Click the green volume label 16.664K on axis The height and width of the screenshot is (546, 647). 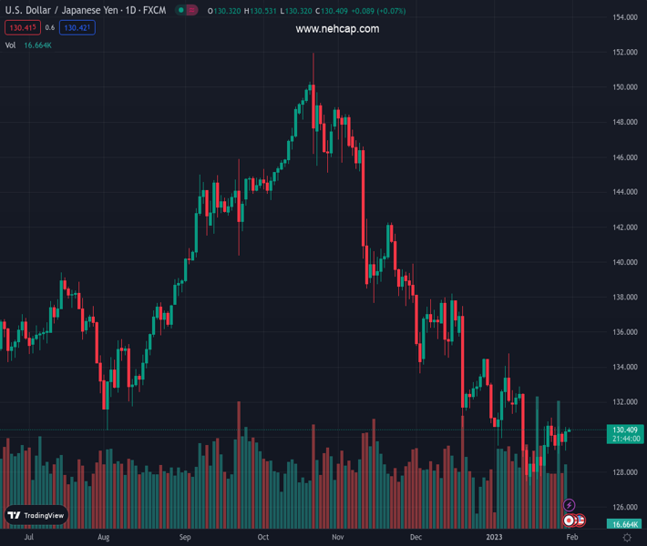pos(624,524)
